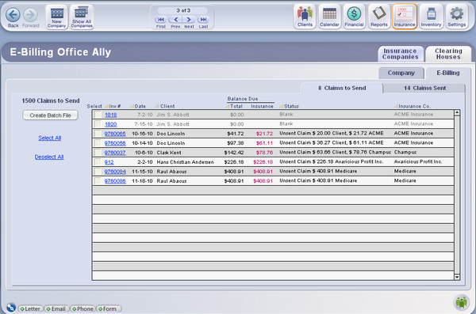476x314 pixels.
Task: Jump to Last record
Action: (203, 20)
